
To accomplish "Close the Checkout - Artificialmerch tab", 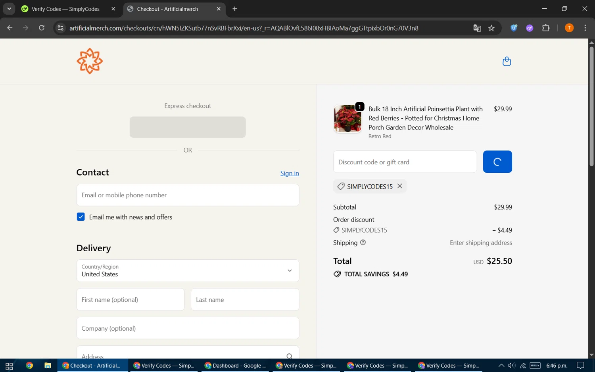I will click(219, 9).
